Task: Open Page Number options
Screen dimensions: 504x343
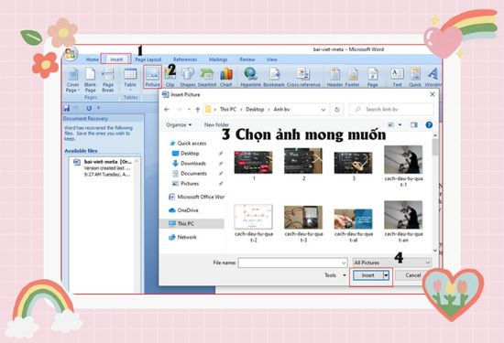Action: [373, 78]
